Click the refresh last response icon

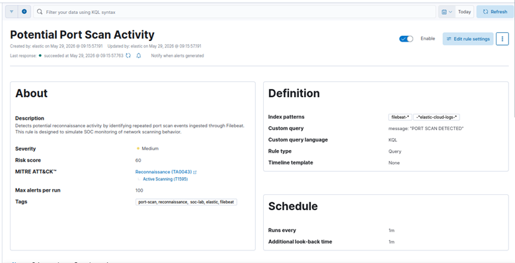(x=128, y=56)
